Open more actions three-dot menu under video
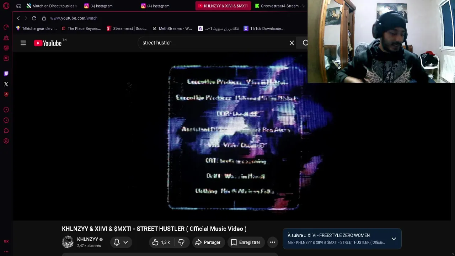The image size is (455, 256). (x=273, y=242)
